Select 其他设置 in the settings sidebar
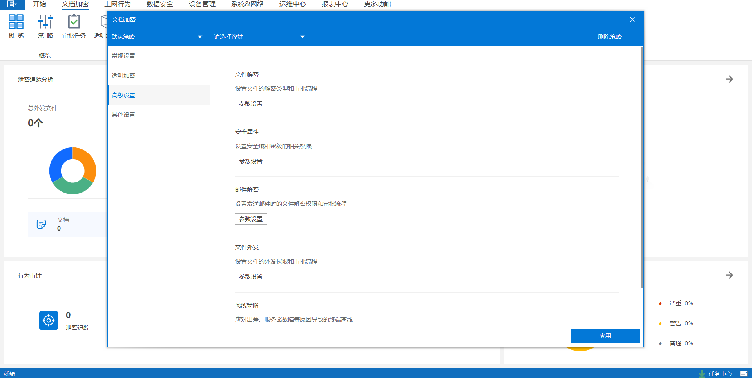The width and height of the screenshot is (752, 378). 123,115
